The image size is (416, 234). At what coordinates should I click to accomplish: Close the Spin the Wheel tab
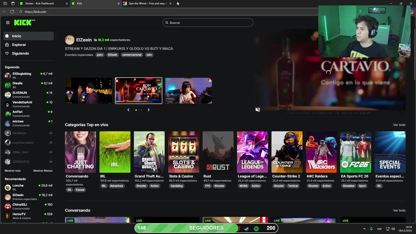170,4
